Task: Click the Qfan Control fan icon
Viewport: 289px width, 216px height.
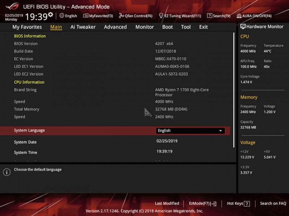Action: 121,15
